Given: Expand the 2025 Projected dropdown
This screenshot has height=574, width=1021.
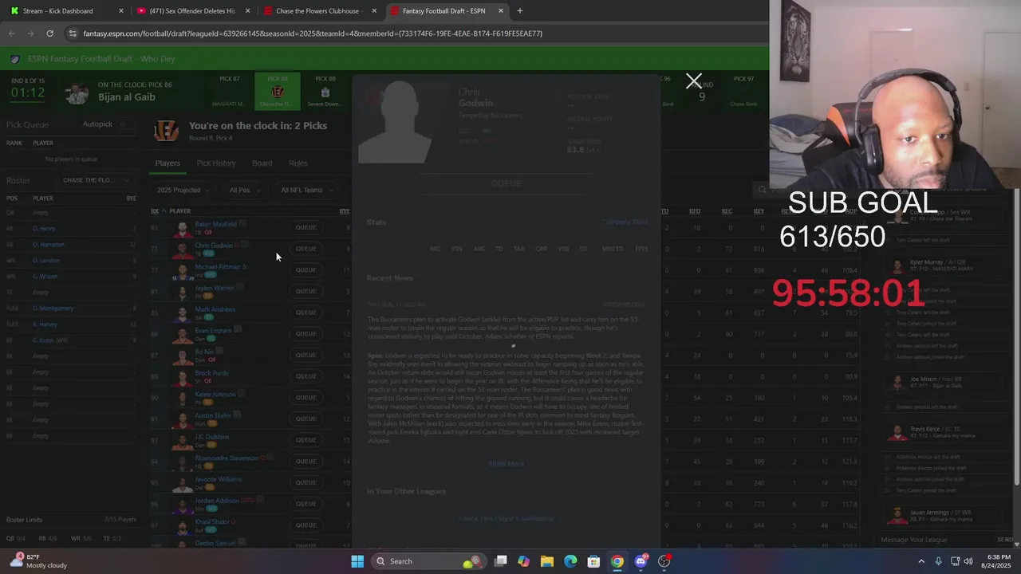Looking at the screenshot, I should (183, 191).
